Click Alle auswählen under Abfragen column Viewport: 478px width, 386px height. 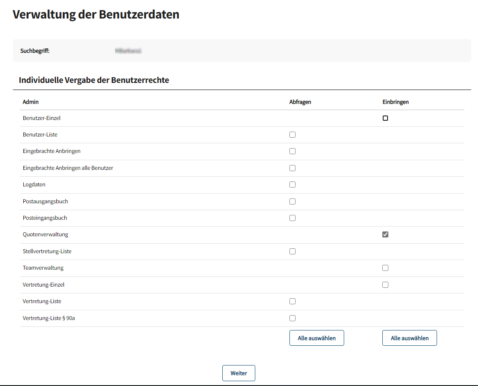coord(316,338)
